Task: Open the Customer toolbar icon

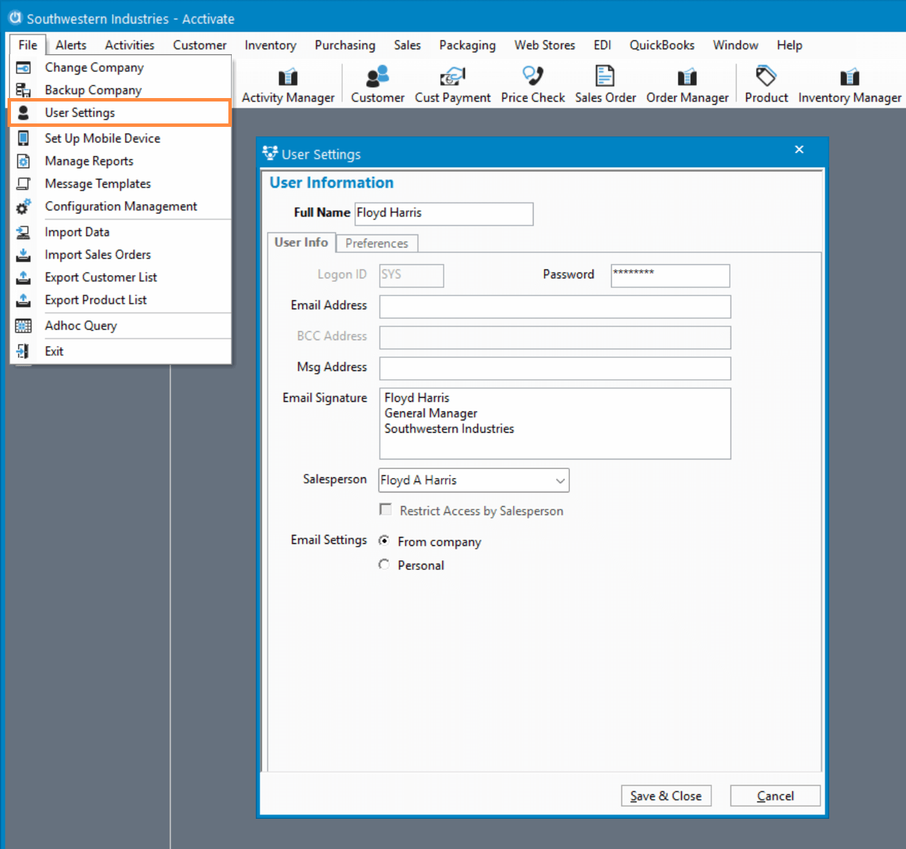Action: coord(377,86)
